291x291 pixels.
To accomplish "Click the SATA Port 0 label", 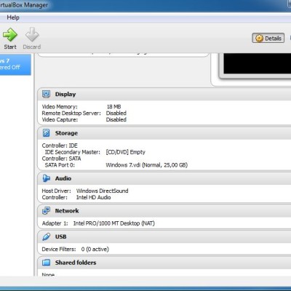I will tap(60, 165).
